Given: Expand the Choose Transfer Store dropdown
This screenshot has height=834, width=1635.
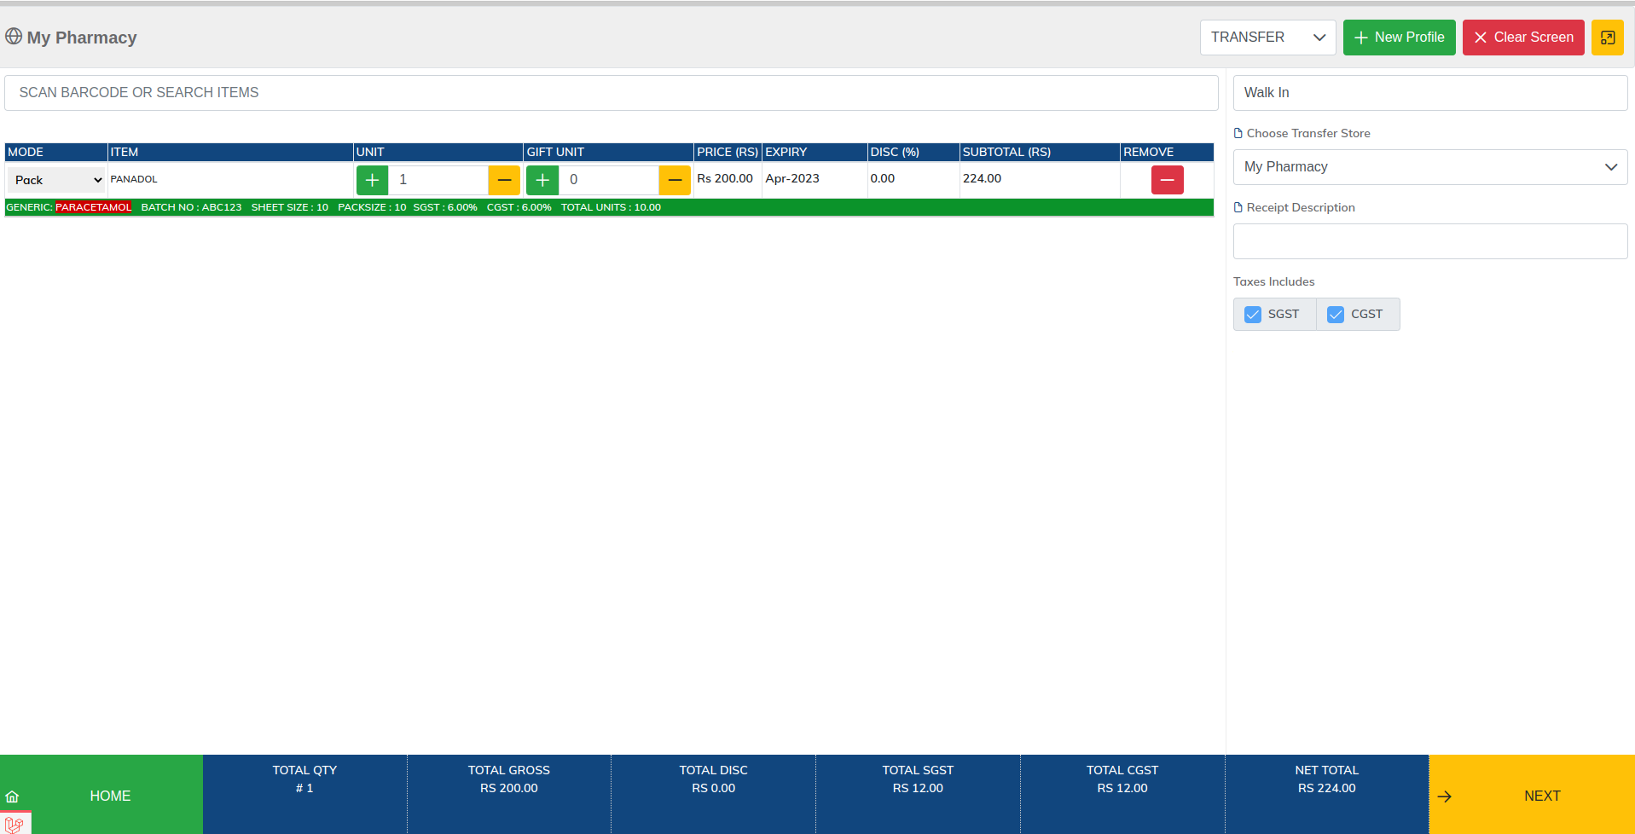Looking at the screenshot, I should (x=1429, y=167).
